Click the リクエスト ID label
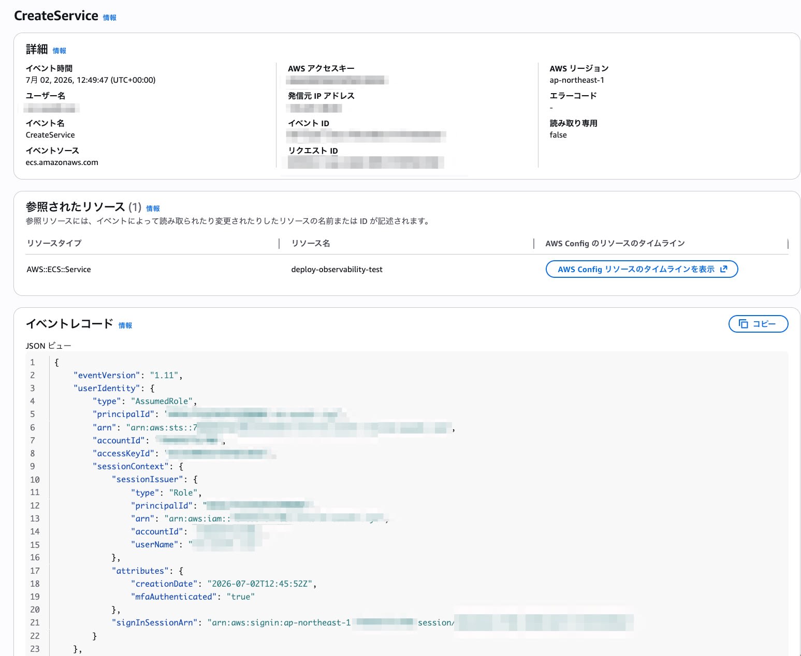Viewport: 801px width, 656px height. (x=313, y=151)
